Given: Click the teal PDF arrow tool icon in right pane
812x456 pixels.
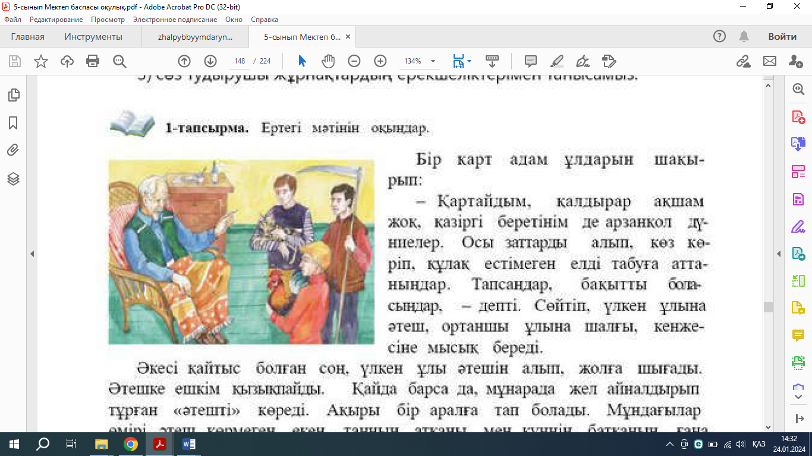Looking at the screenshot, I should click(x=798, y=254).
